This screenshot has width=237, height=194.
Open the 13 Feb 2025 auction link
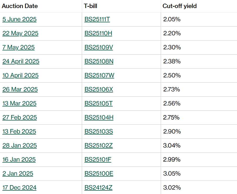19,131
